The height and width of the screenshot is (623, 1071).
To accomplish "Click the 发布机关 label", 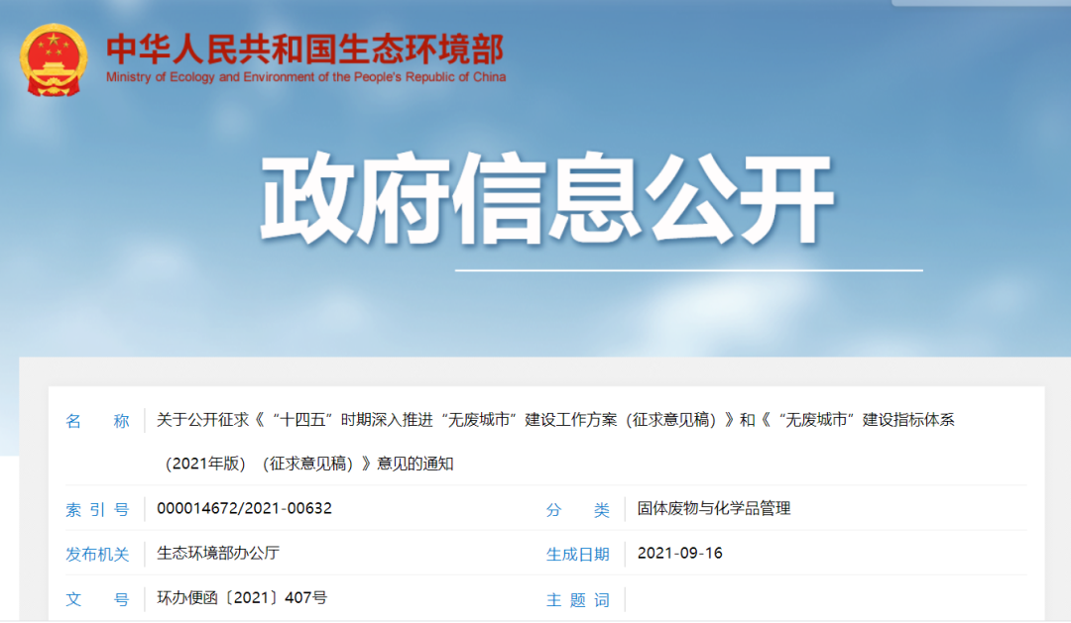I will [97, 554].
